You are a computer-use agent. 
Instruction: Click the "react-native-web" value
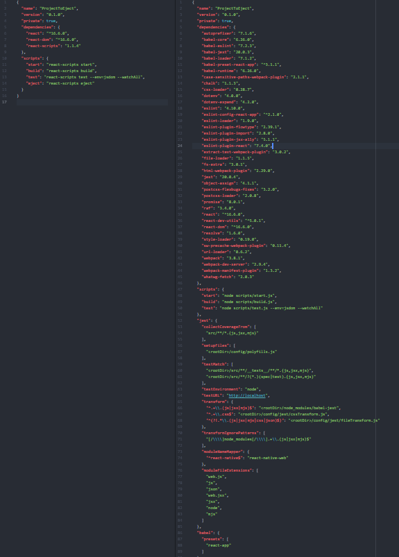click(x=268, y=458)
